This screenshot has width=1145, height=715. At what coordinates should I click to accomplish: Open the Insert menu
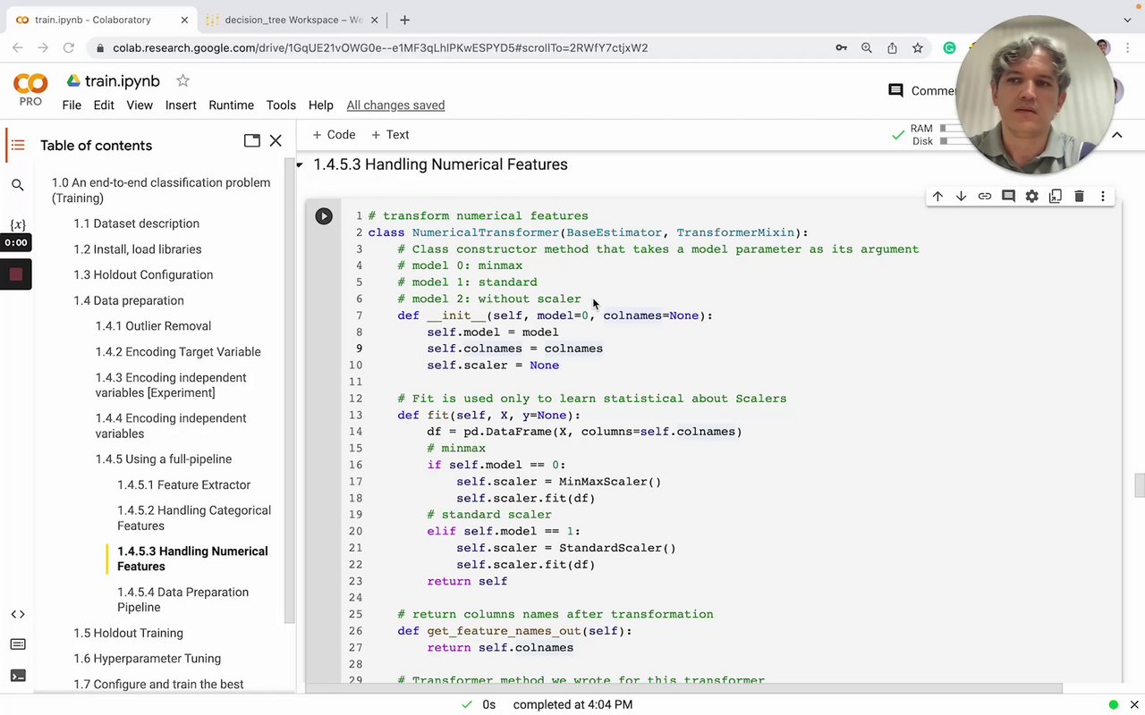coord(181,105)
